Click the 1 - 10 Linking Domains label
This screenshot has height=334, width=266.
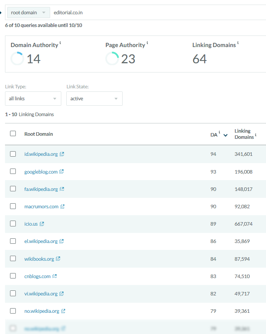(29, 115)
